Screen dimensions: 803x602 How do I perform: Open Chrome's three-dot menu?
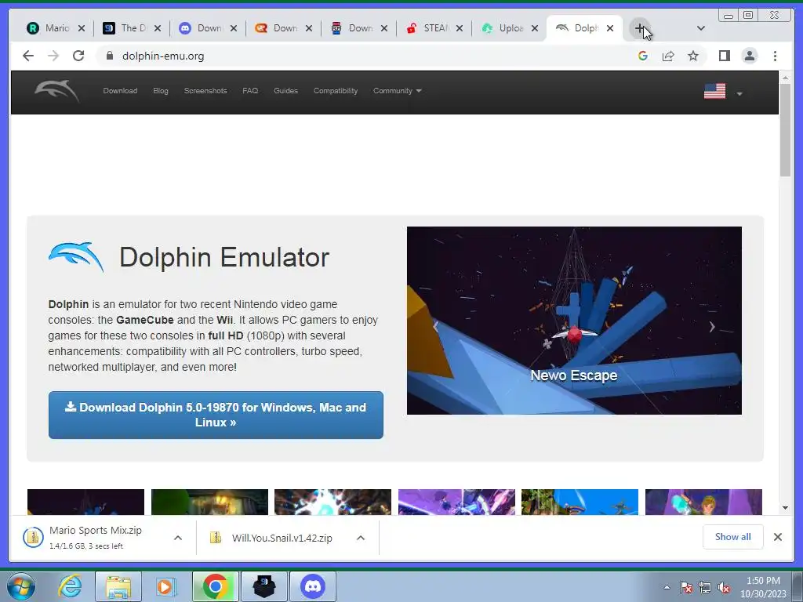pyautogui.click(x=775, y=56)
